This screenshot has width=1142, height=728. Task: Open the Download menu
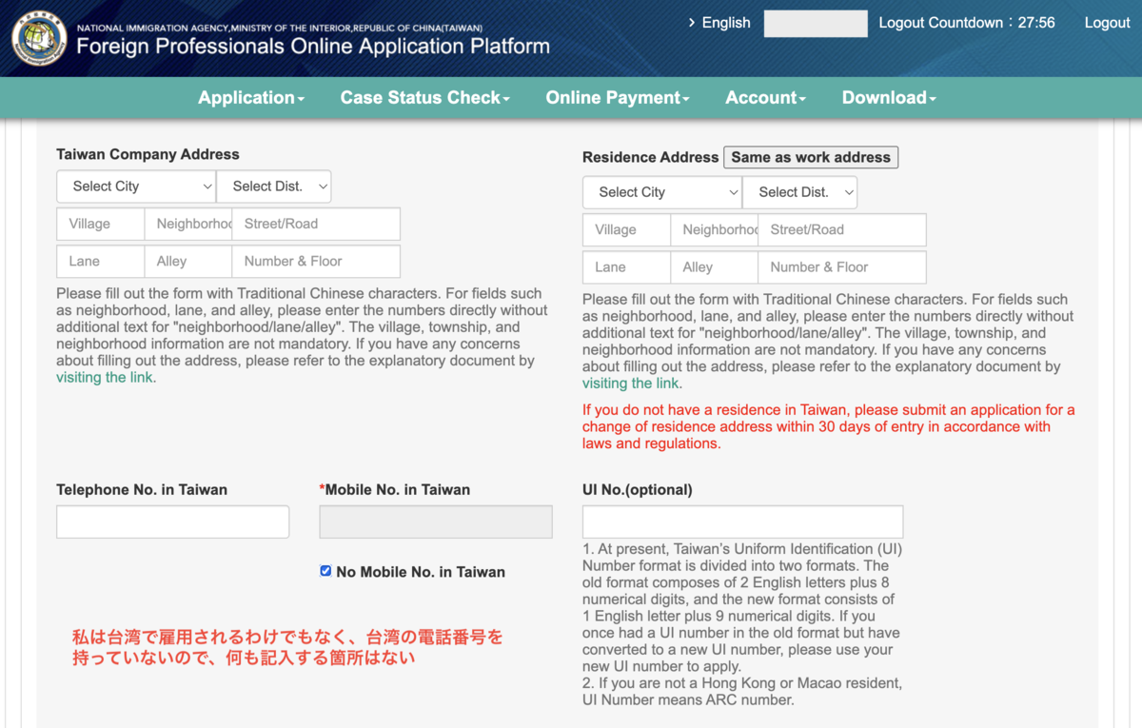[x=890, y=97]
